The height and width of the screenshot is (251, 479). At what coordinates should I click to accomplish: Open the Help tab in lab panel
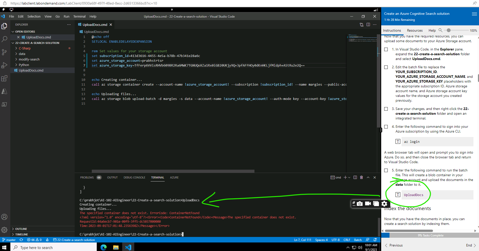pyautogui.click(x=432, y=30)
